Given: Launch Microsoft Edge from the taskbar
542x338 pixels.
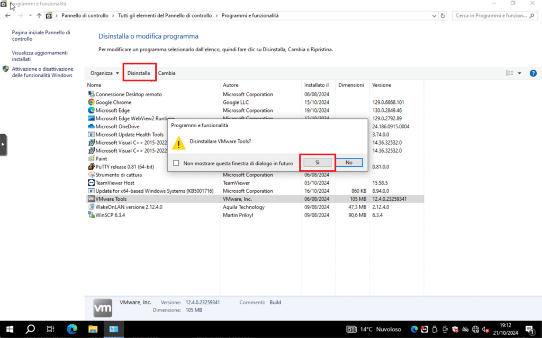Looking at the screenshot, I should (x=72, y=329).
